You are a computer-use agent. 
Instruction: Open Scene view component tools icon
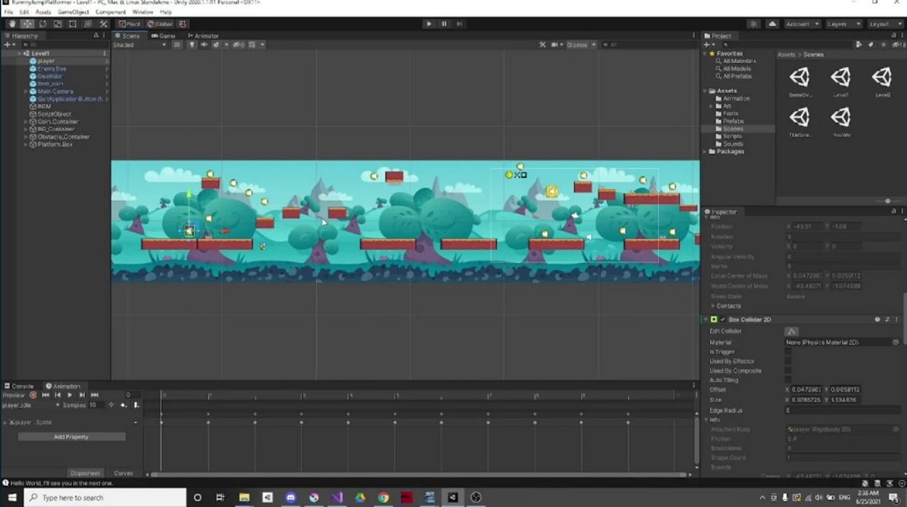pos(542,45)
